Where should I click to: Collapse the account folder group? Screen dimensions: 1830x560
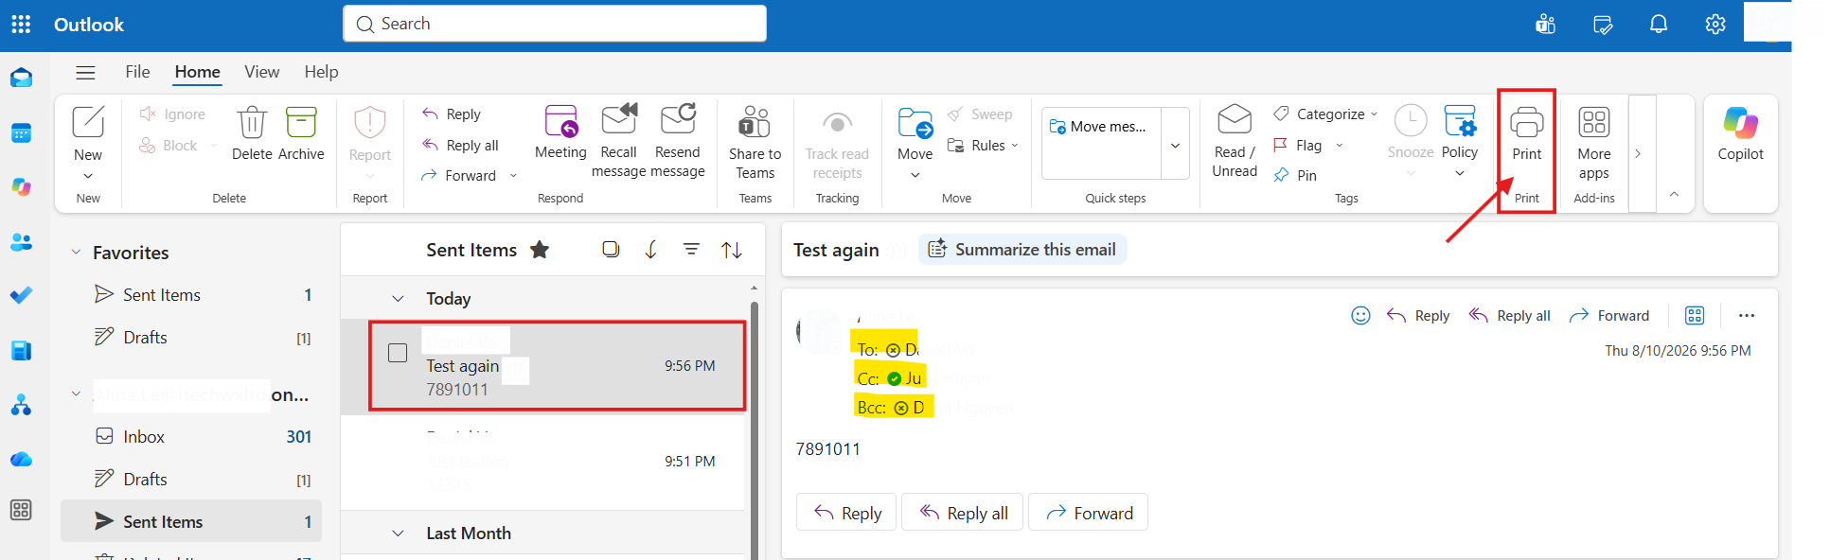coord(77,394)
